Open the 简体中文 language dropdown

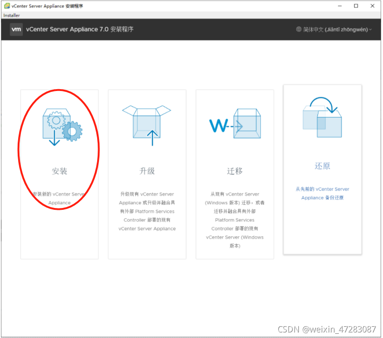(334, 30)
